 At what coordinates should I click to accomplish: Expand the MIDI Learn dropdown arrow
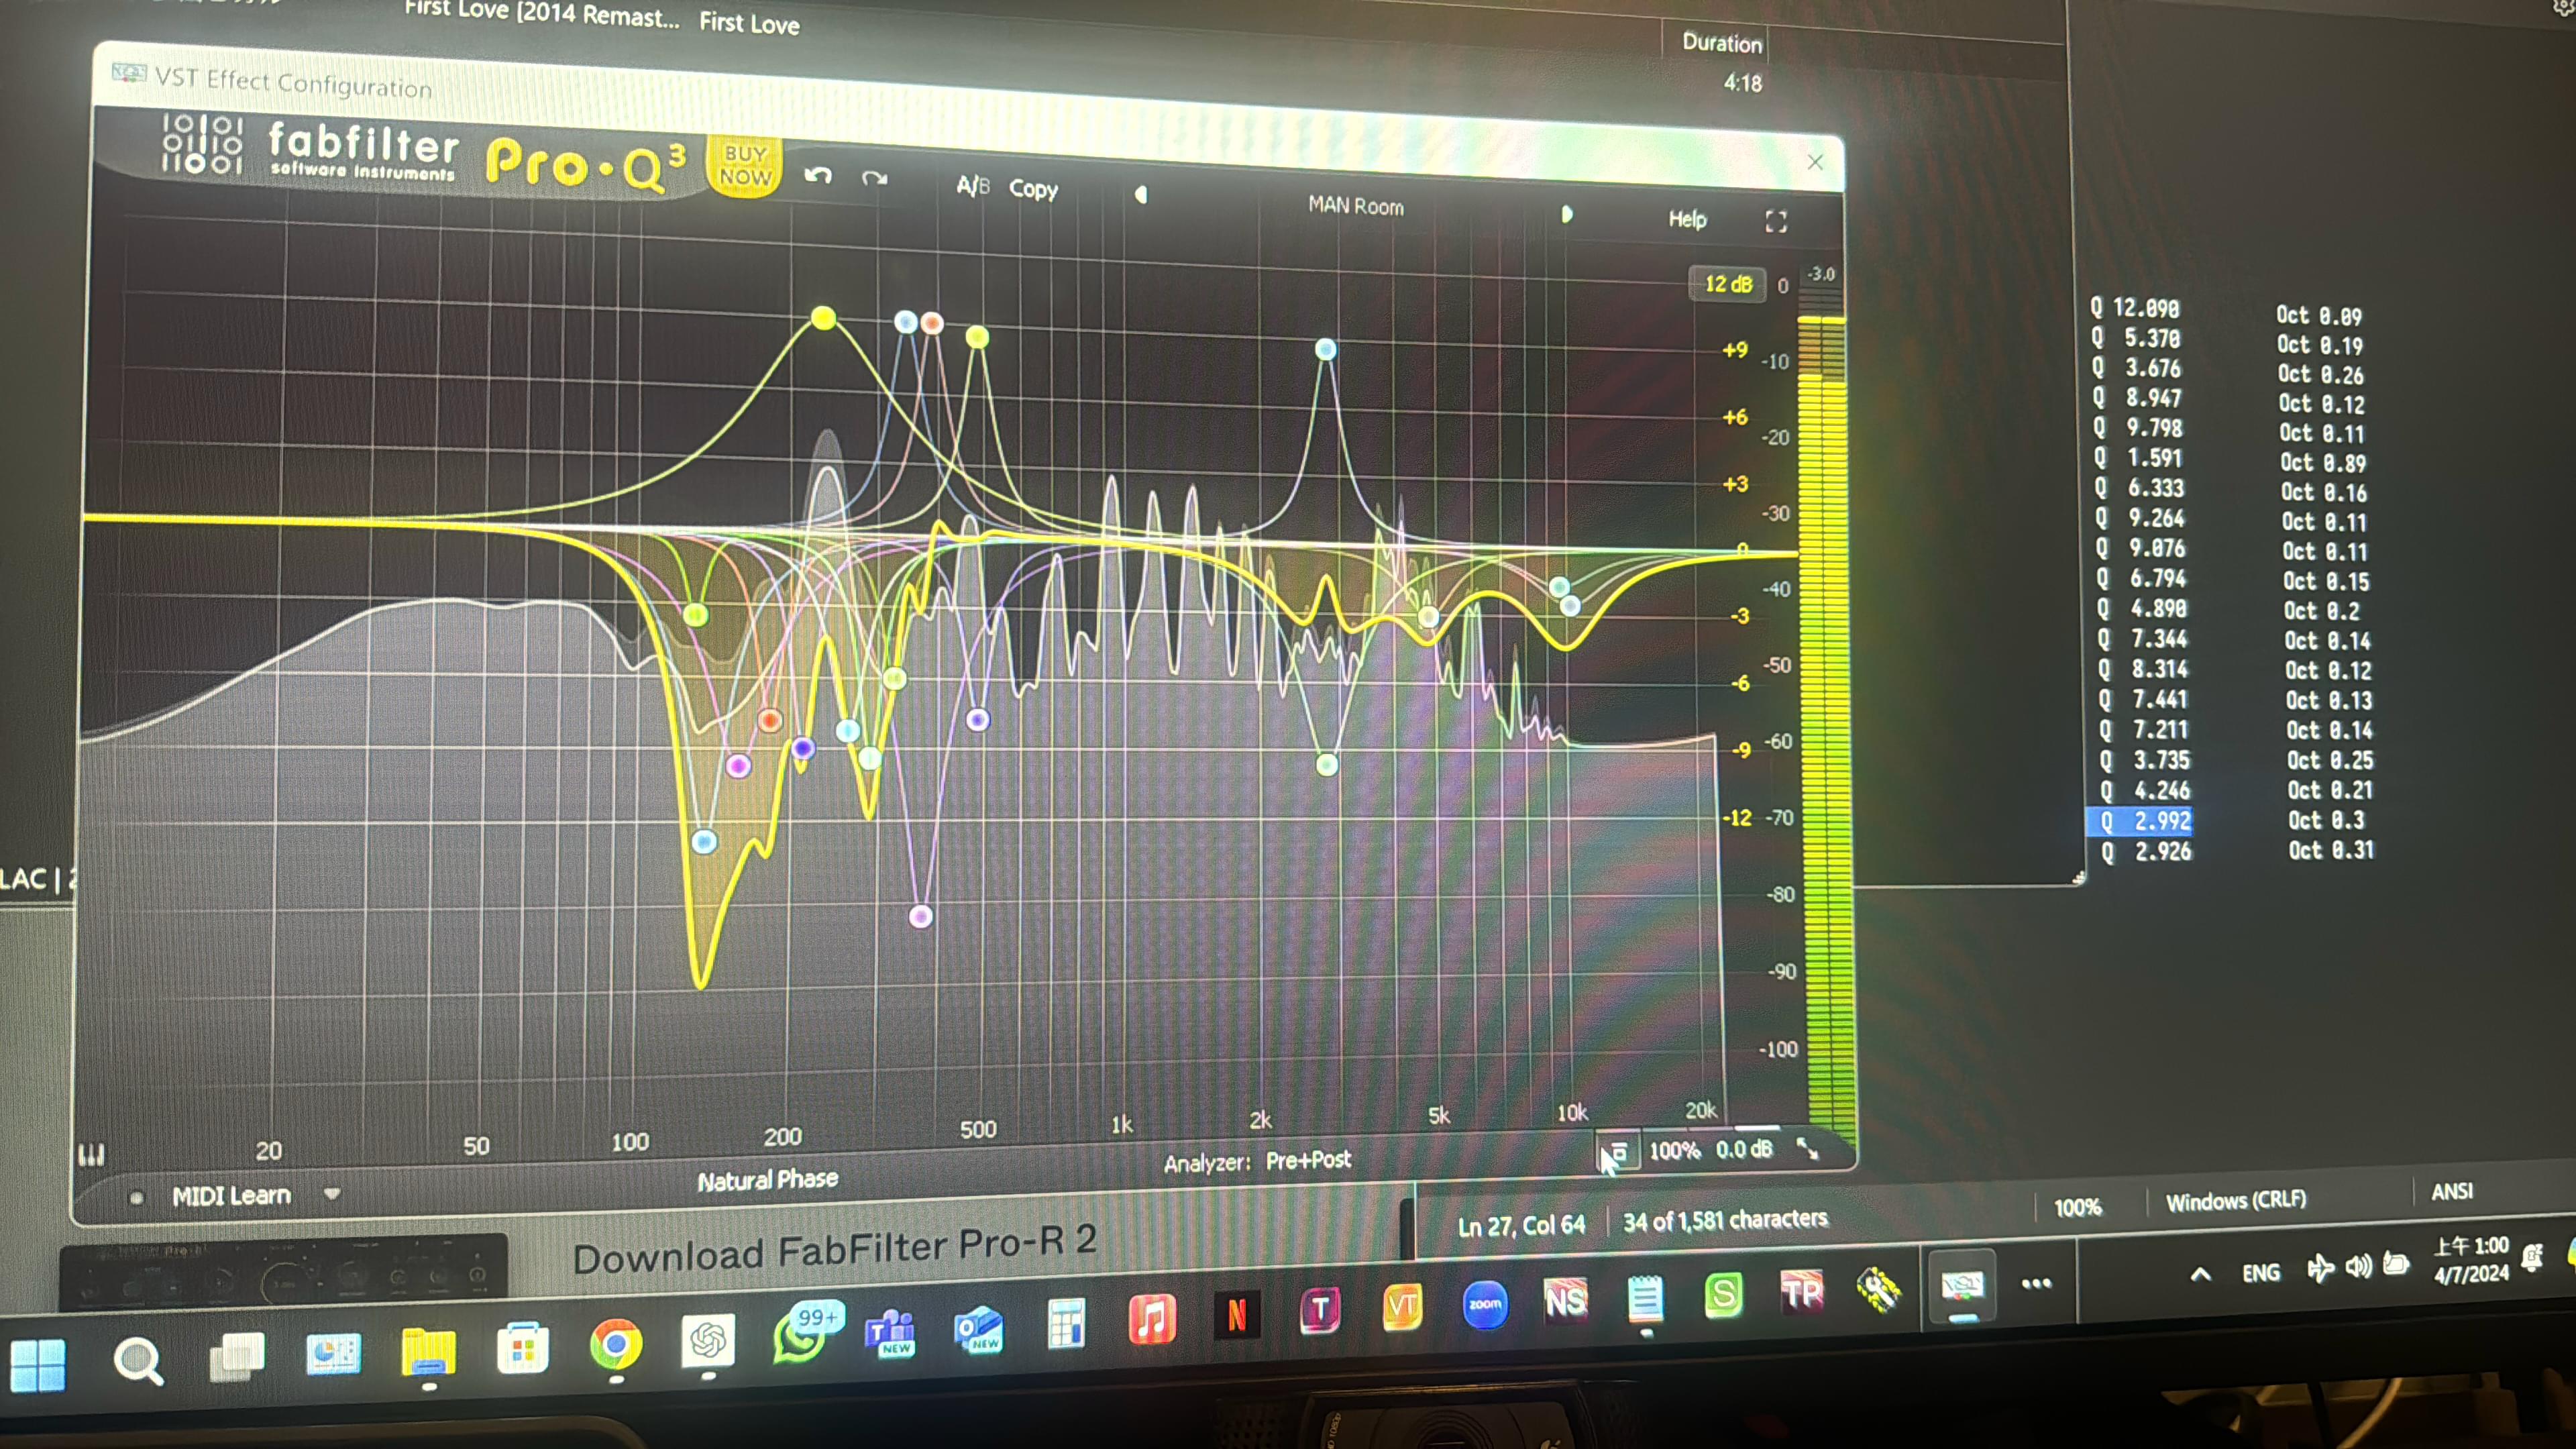(x=332, y=1194)
